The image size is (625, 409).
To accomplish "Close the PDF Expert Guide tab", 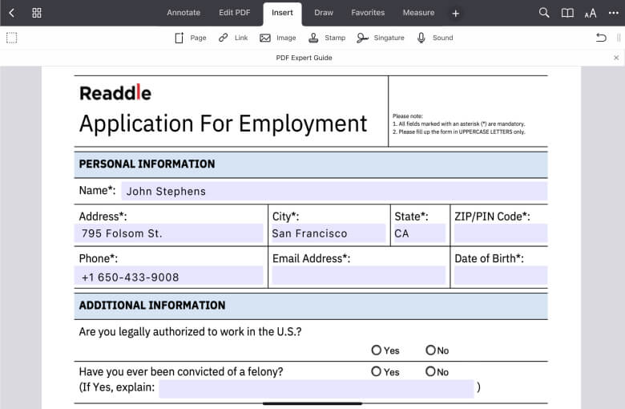I will [x=616, y=58].
